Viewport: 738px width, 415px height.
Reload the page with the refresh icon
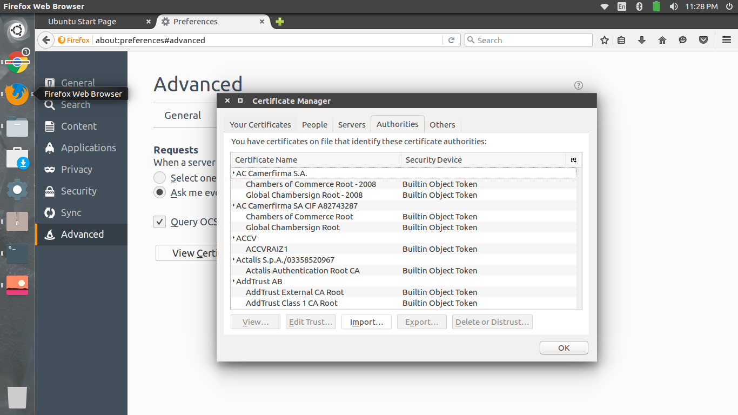[x=452, y=39]
